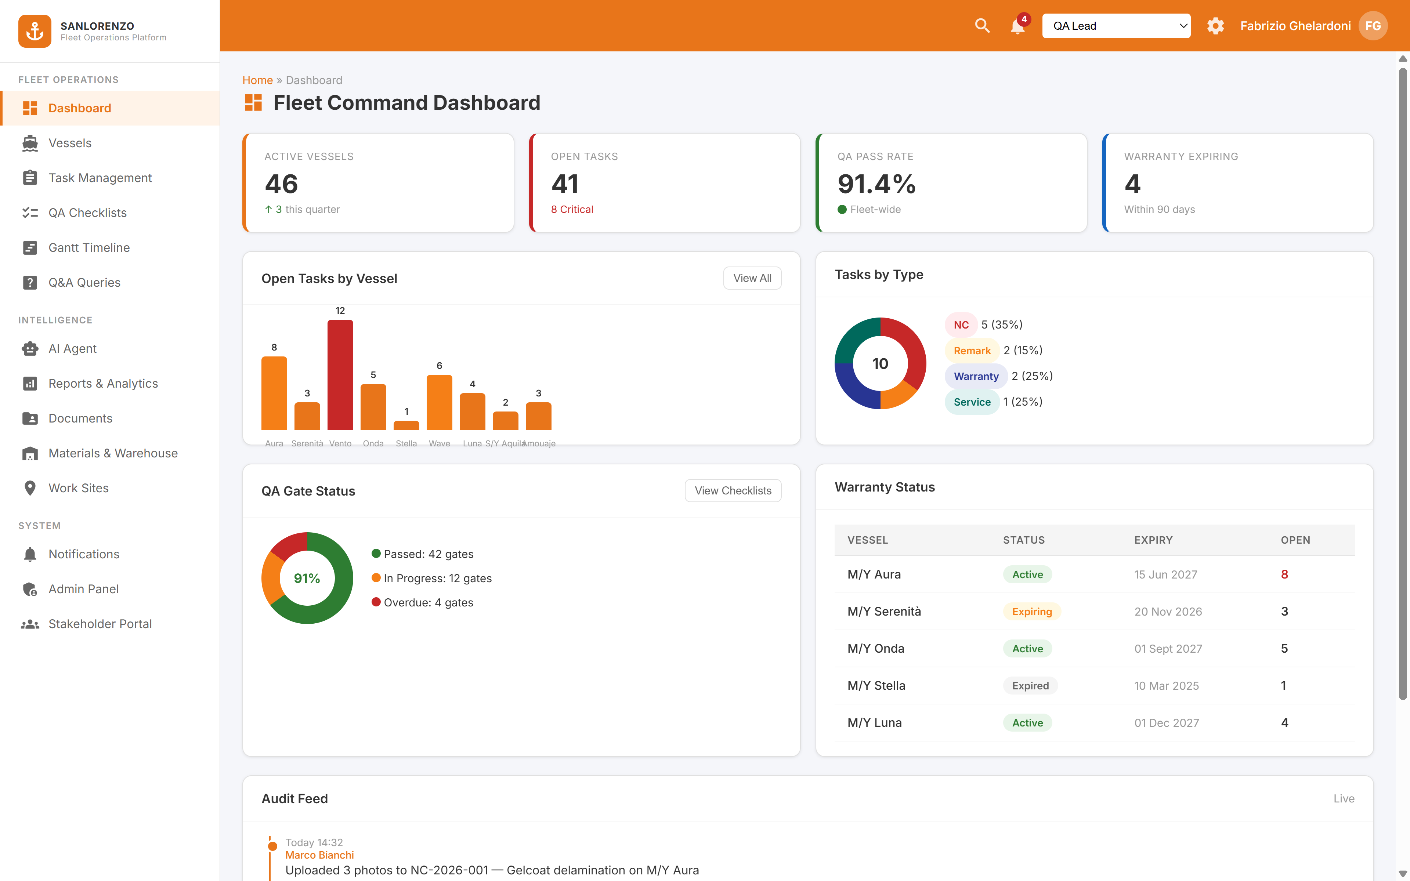1410x881 pixels.
Task: Open the notifications bell with badge
Action: coord(1018,26)
